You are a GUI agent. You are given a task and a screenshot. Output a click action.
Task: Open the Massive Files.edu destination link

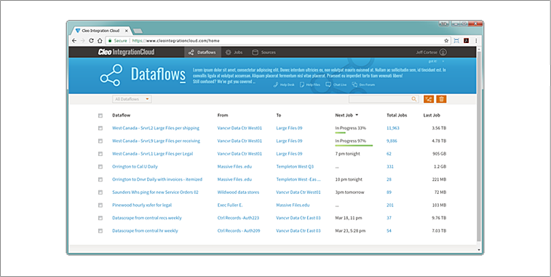(x=293, y=205)
